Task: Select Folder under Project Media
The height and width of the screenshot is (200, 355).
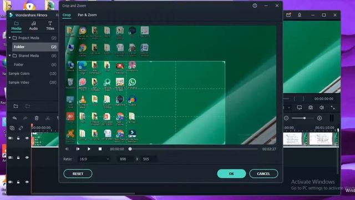Action: [35, 47]
